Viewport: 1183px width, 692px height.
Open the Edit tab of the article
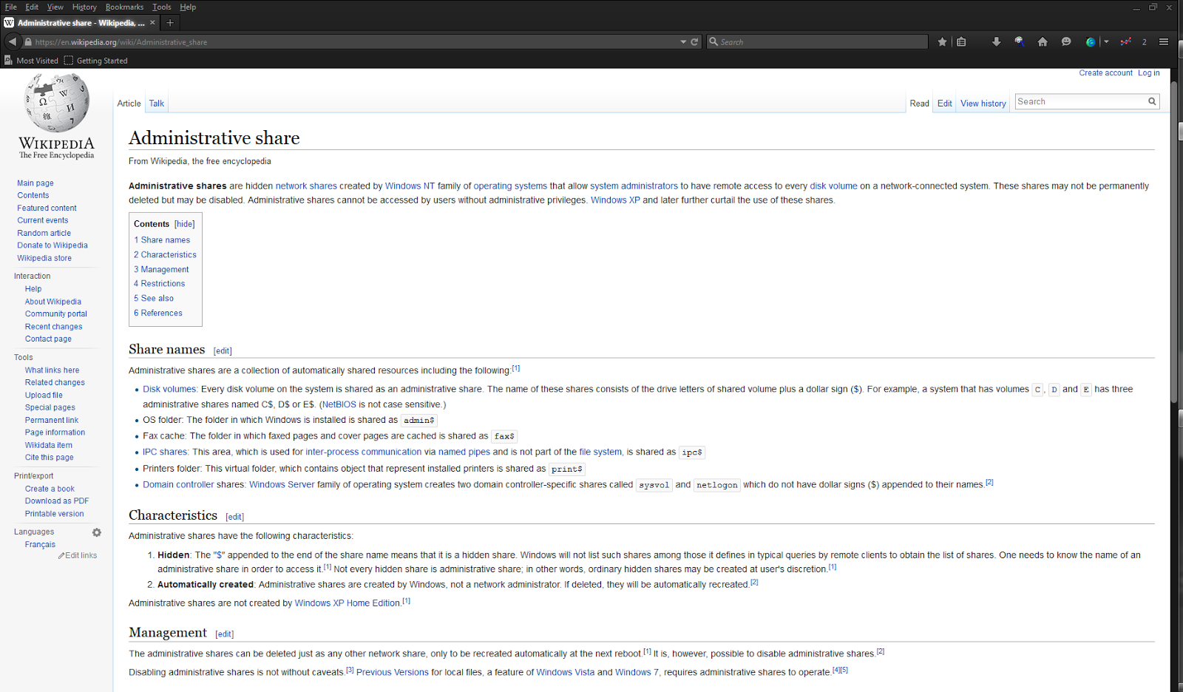coord(945,104)
